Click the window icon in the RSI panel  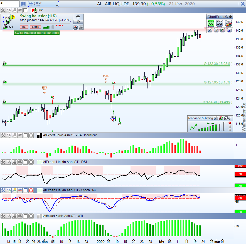[25, 162]
